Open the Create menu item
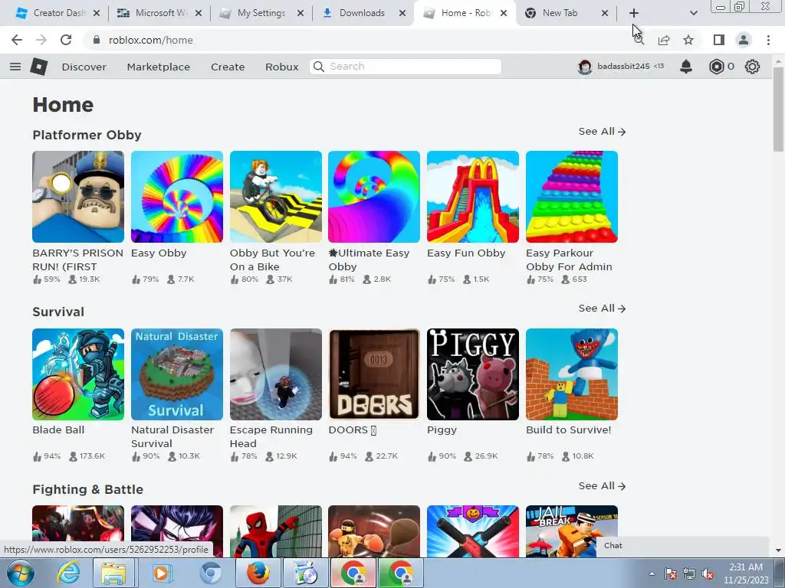Image resolution: width=785 pixels, height=588 pixels. [228, 67]
